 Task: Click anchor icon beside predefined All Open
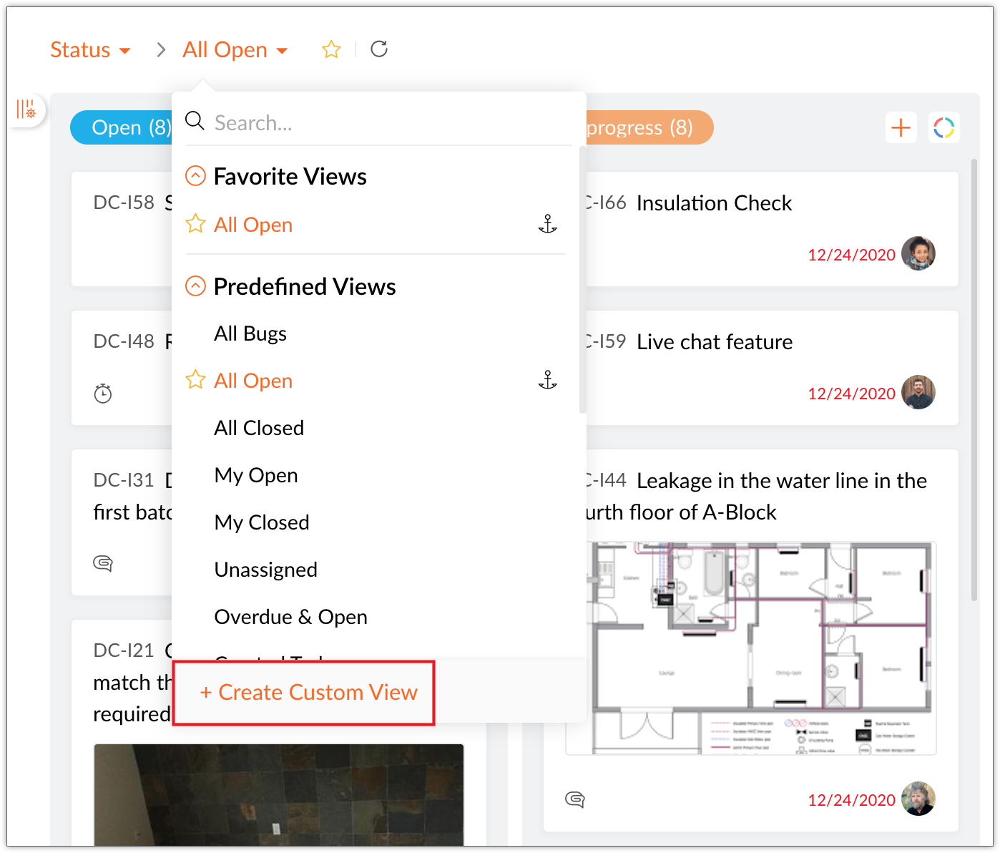[x=547, y=380]
